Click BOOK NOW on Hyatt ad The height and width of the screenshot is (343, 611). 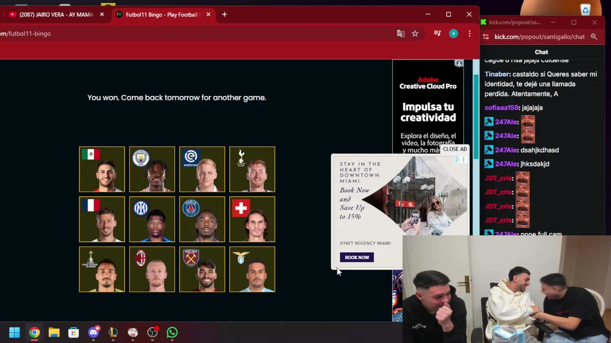357,257
